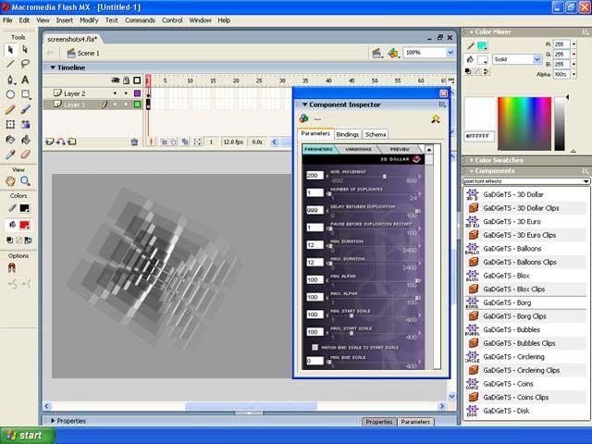592x444 pixels.
Task: Select the Eraser tool
Action: click(x=26, y=154)
